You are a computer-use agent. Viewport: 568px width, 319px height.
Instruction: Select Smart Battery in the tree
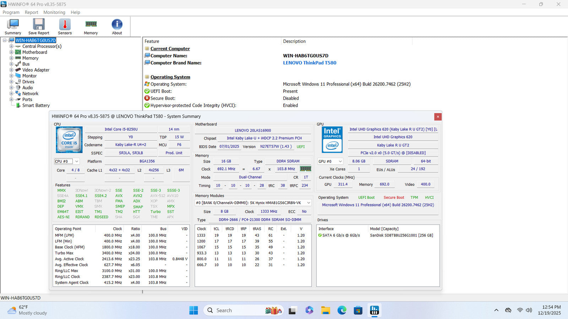(36, 106)
